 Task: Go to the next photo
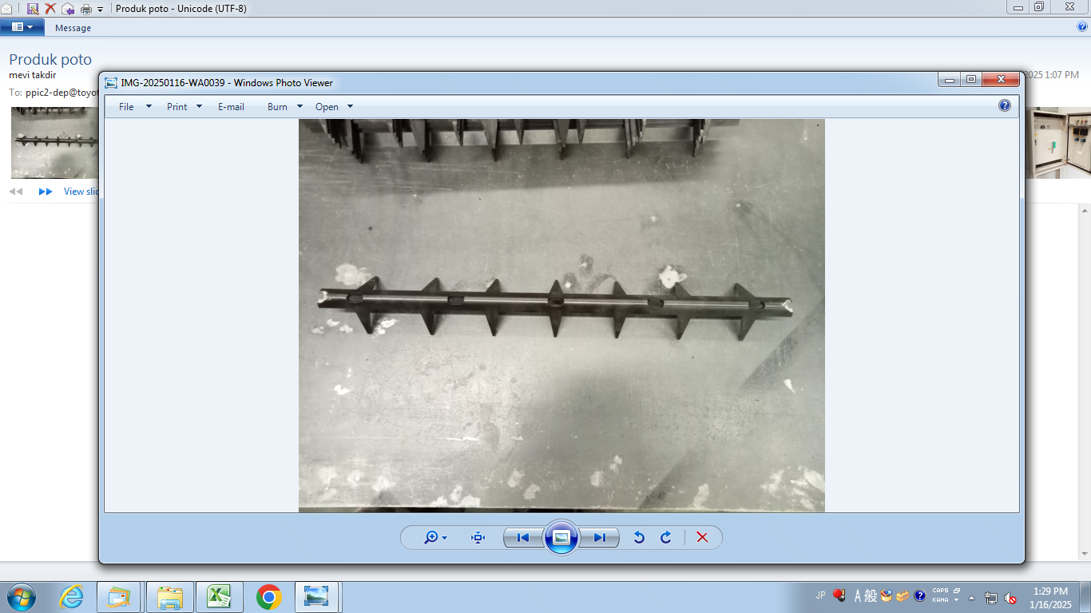(599, 537)
